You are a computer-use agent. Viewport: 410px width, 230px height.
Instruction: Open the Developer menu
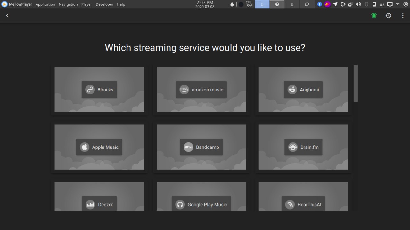[104, 4]
